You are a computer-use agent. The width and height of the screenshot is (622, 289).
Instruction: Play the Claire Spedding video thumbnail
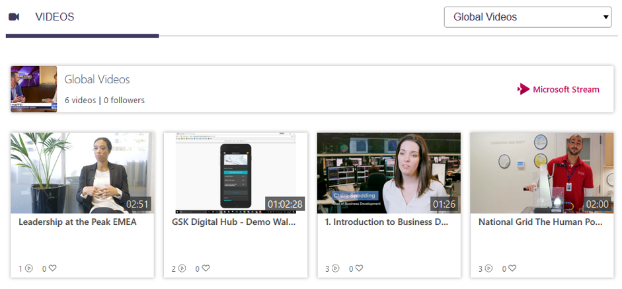(389, 172)
